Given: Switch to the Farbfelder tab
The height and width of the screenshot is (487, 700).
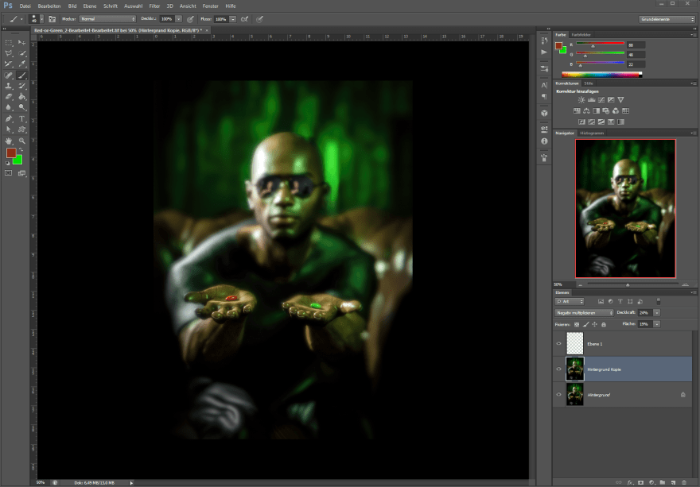Looking at the screenshot, I should coord(581,34).
